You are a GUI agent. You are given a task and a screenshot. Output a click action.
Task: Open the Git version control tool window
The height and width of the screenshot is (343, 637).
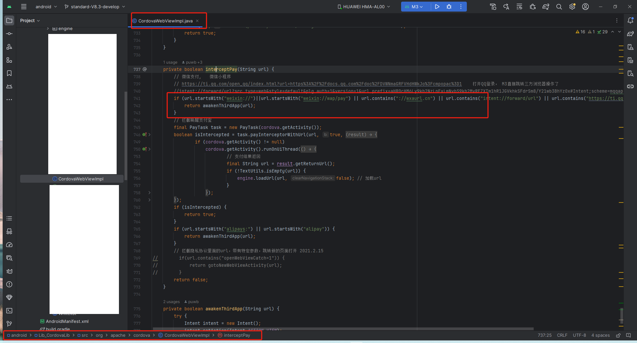[x=9, y=324]
